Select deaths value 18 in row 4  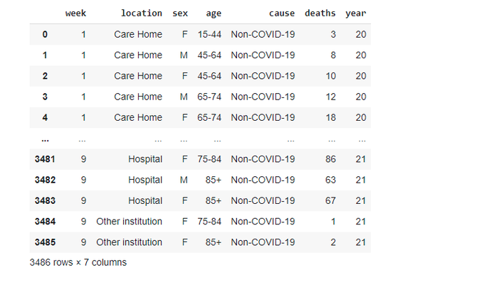330,117
